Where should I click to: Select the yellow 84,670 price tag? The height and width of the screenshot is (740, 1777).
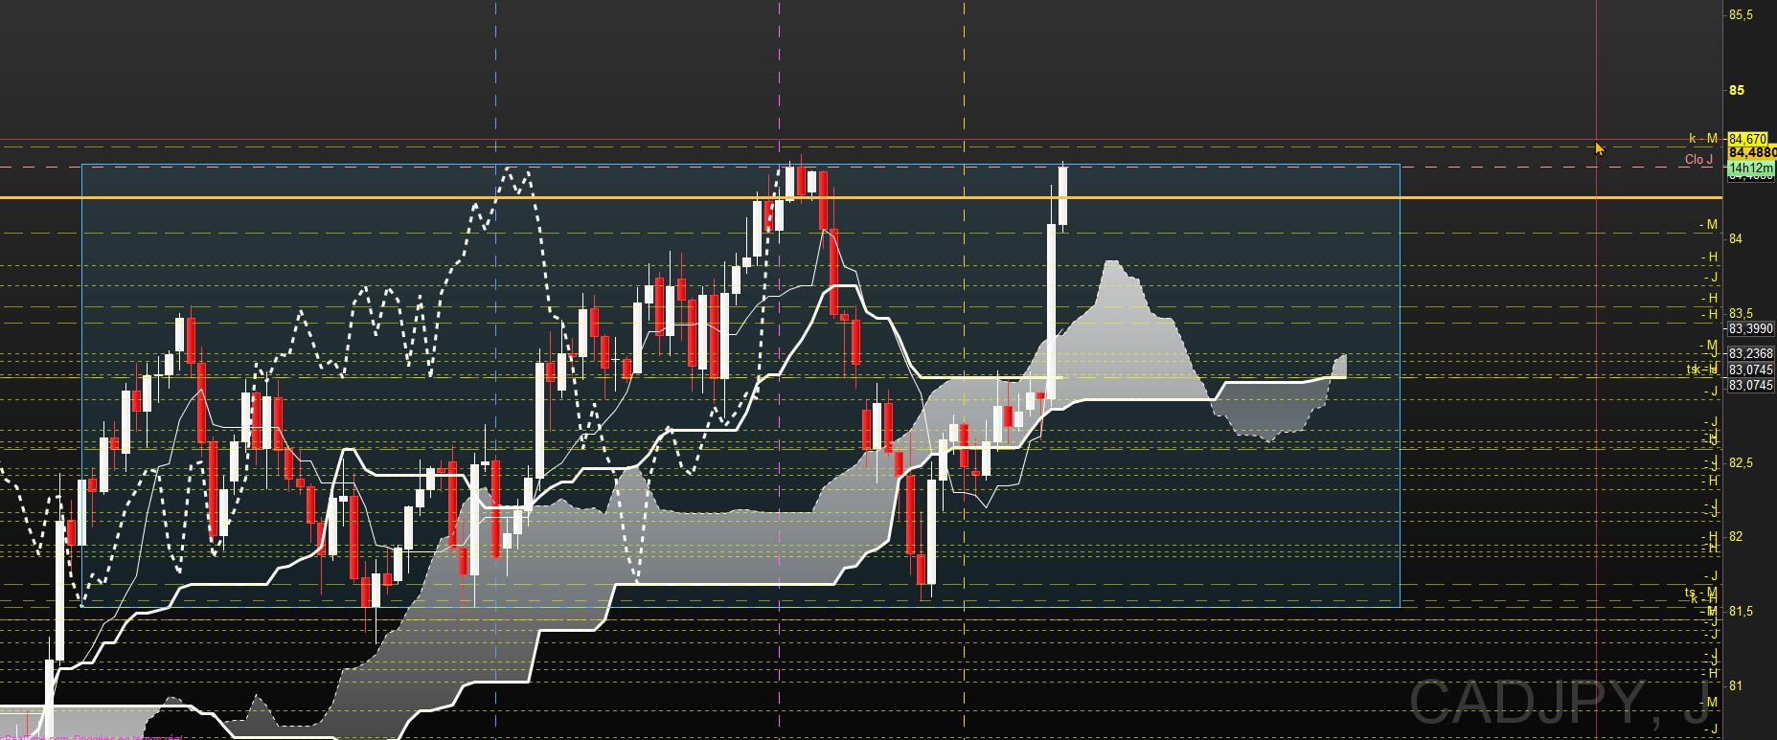coord(1748,139)
